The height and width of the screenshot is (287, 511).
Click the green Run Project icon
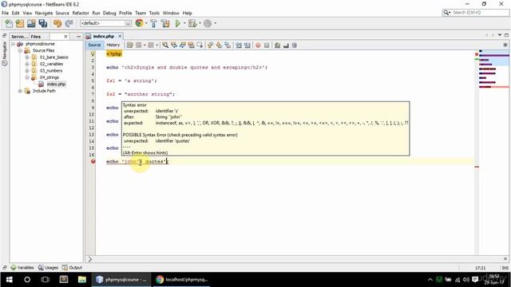pos(177,23)
